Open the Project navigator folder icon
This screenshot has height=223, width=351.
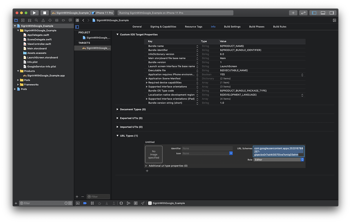[x=16, y=20]
